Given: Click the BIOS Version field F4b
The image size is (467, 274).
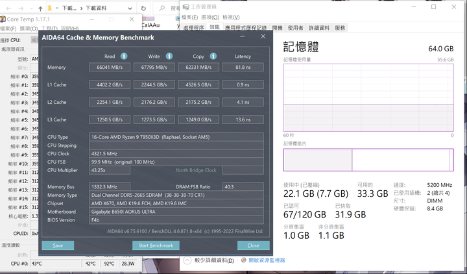Looking at the screenshot, I should pyautogui.click(x=176, y=220).
